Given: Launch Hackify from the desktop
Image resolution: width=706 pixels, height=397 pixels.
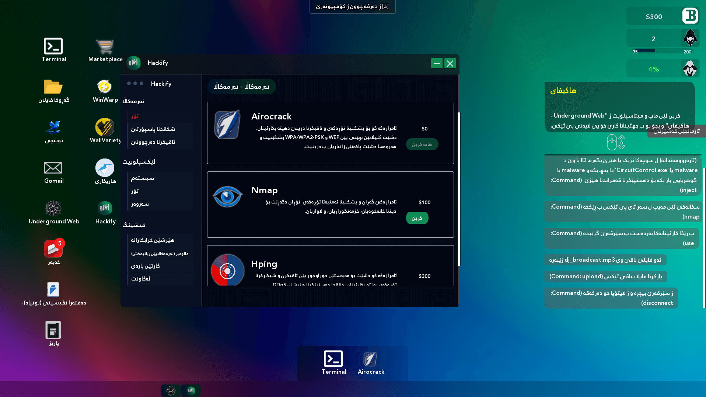Looking at the screenshot, I should (x=105, y=208).
